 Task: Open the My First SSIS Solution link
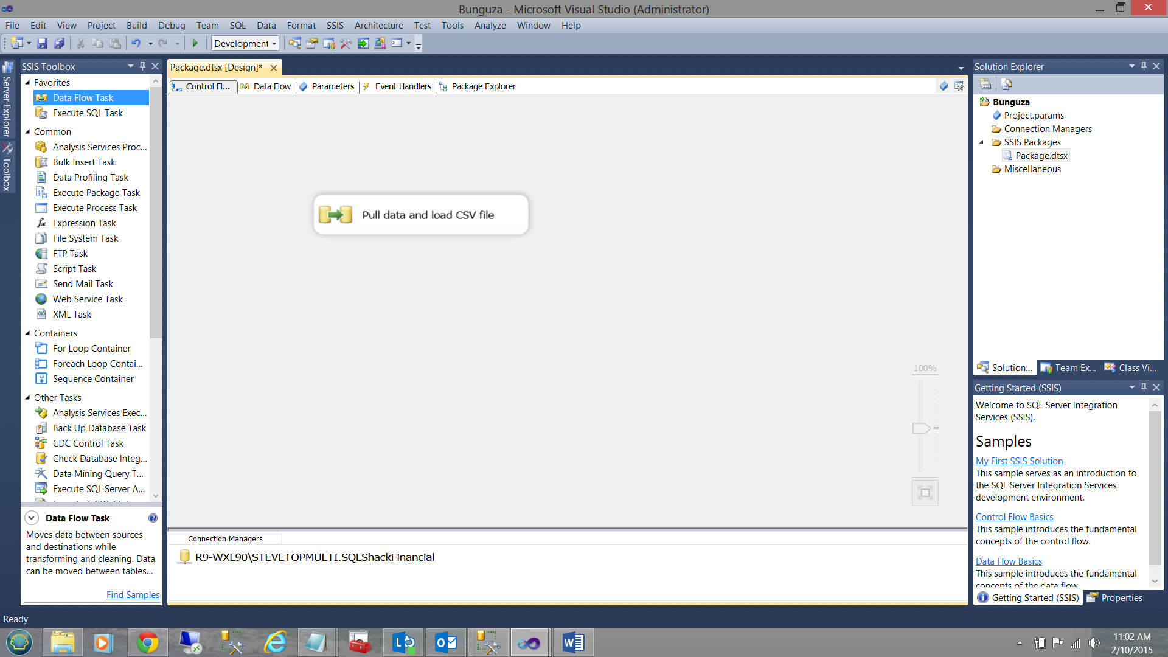click(1019, 461)
